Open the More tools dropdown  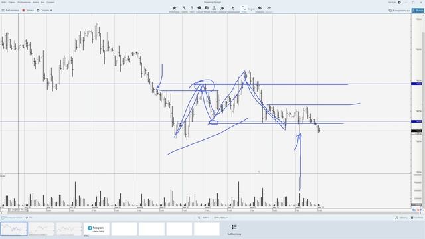click(251, 9)
